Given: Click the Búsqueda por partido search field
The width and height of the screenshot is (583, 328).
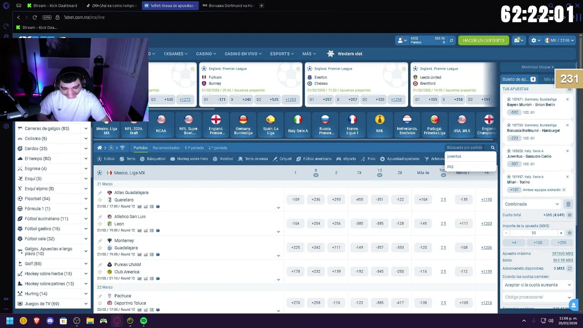Looking at the screenshot, I should [x=465, y=148].
